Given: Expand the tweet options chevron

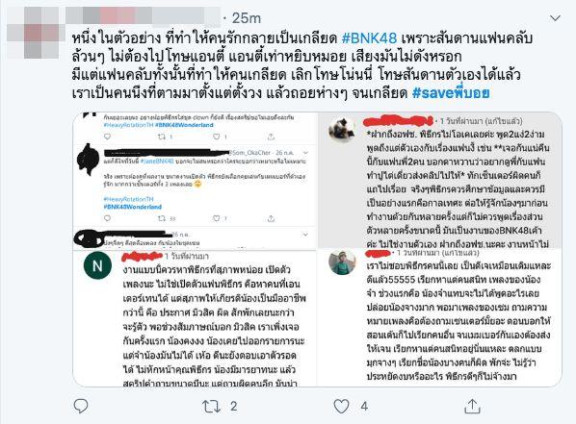Looking at the screenshot, I should [555, 18].
